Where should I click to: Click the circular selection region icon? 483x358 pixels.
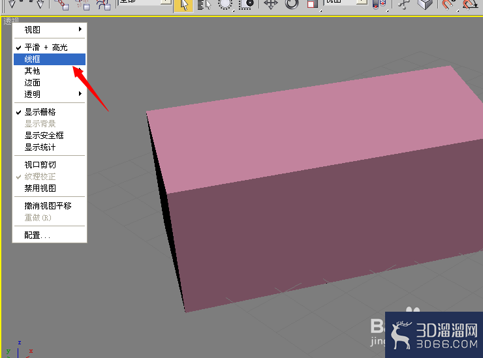225,5
